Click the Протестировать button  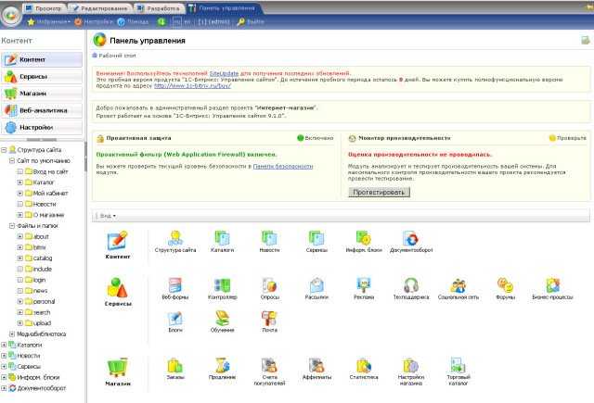click(379, 192)
